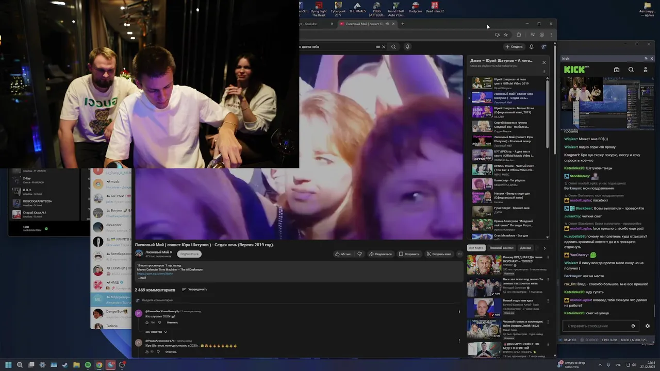
Task: Reply to the Кто слушает 2025 comment
Action: (172, 323)
